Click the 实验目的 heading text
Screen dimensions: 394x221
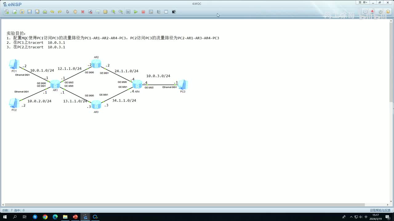[16, 33]
